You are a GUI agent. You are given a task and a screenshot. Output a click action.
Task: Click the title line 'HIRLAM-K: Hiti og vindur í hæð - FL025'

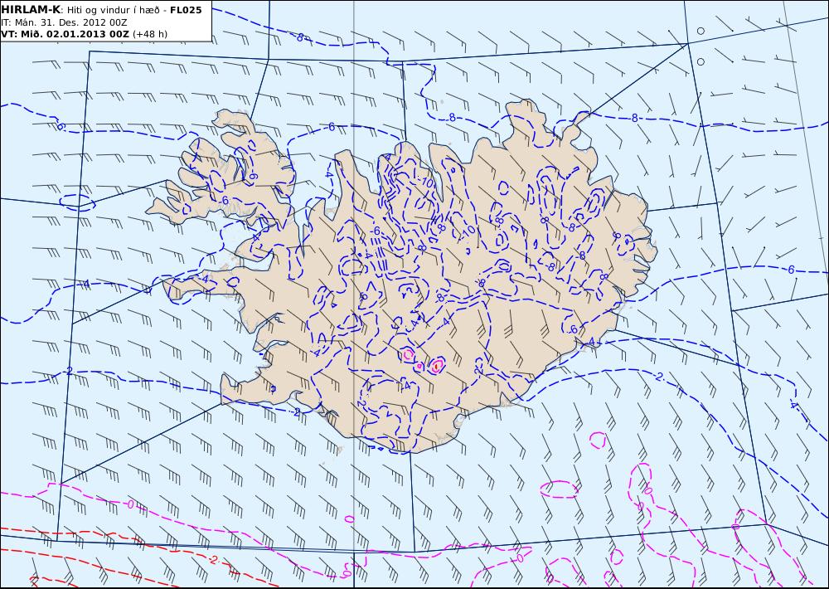(101, 9)
